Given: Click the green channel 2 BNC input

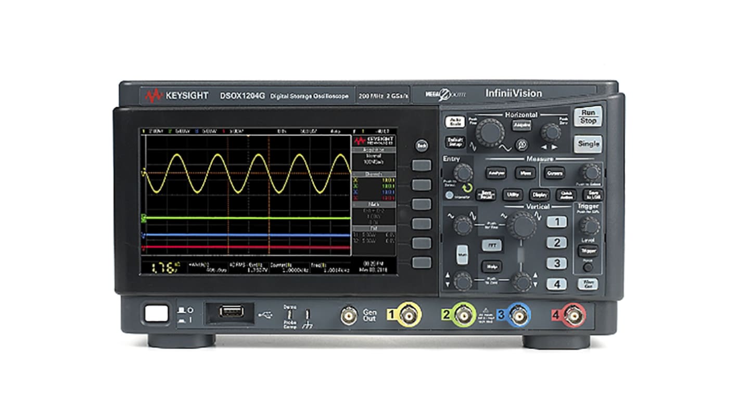Looking at the screenshot, I should [x=463, y=315].
